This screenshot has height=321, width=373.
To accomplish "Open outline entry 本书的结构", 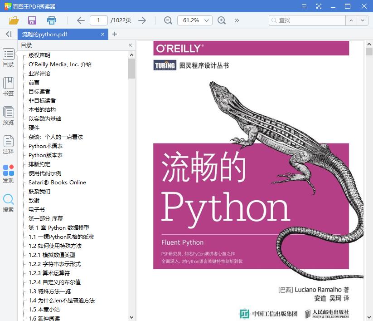I will [42, 109].
